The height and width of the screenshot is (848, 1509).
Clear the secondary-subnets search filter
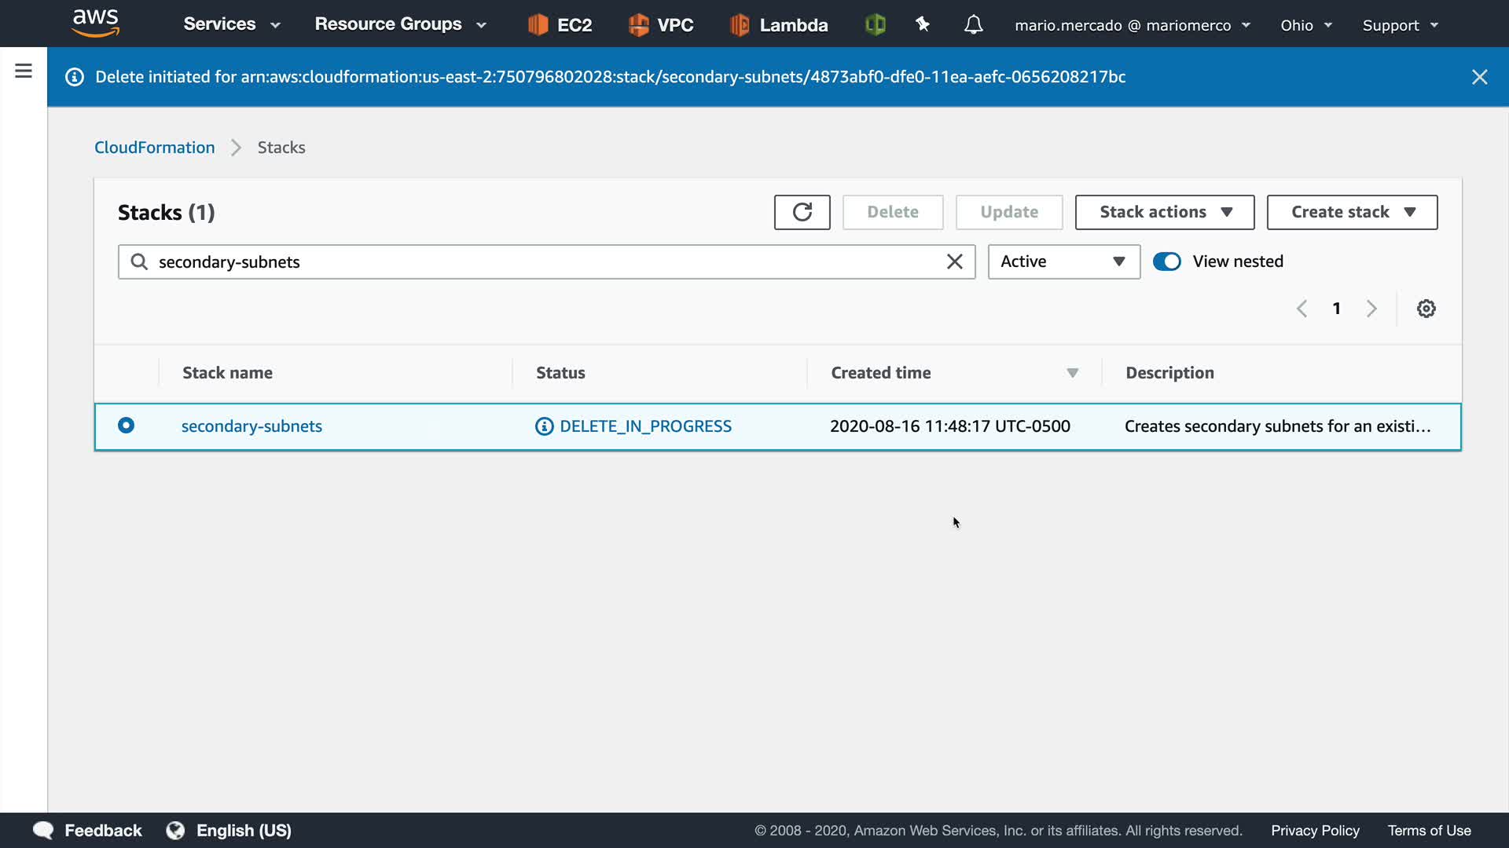tap(954, 261)
